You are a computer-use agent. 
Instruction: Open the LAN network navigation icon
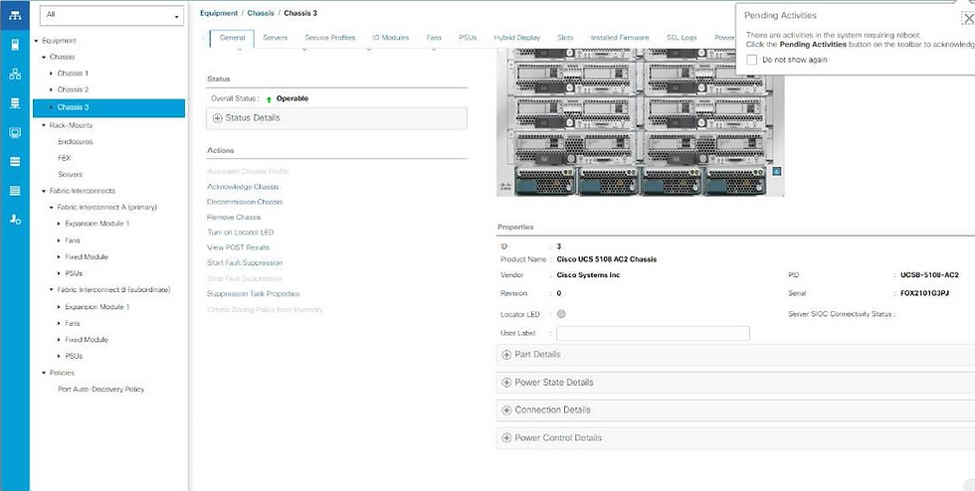click(15, 74)
